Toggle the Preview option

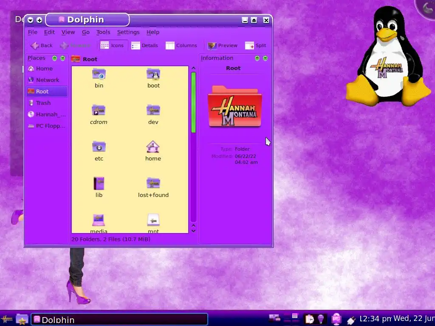pyautogui.click(x=223, y=45)
